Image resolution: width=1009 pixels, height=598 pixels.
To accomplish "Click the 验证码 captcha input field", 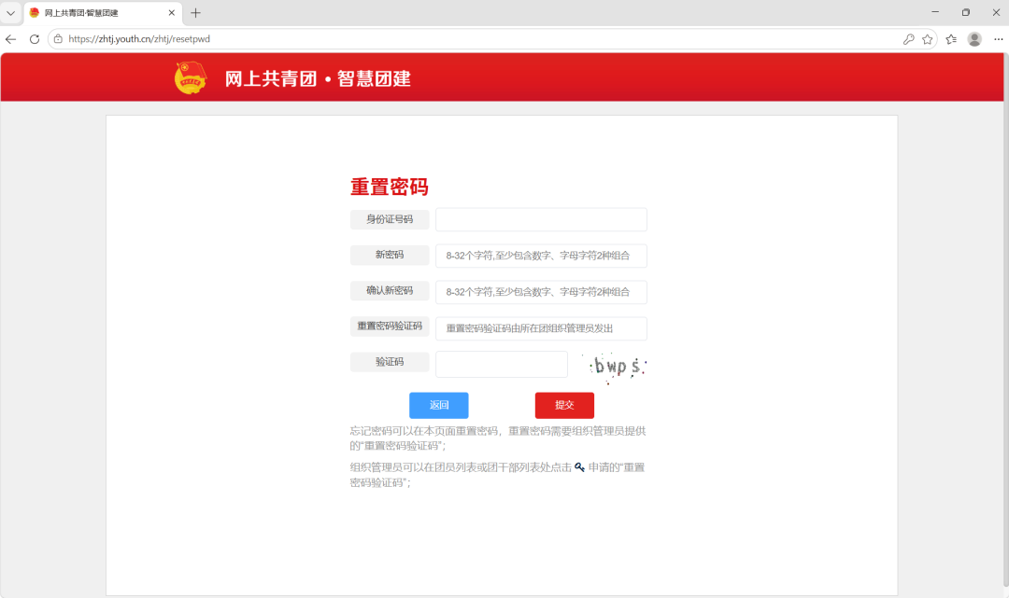I will (x=502, y=364).
